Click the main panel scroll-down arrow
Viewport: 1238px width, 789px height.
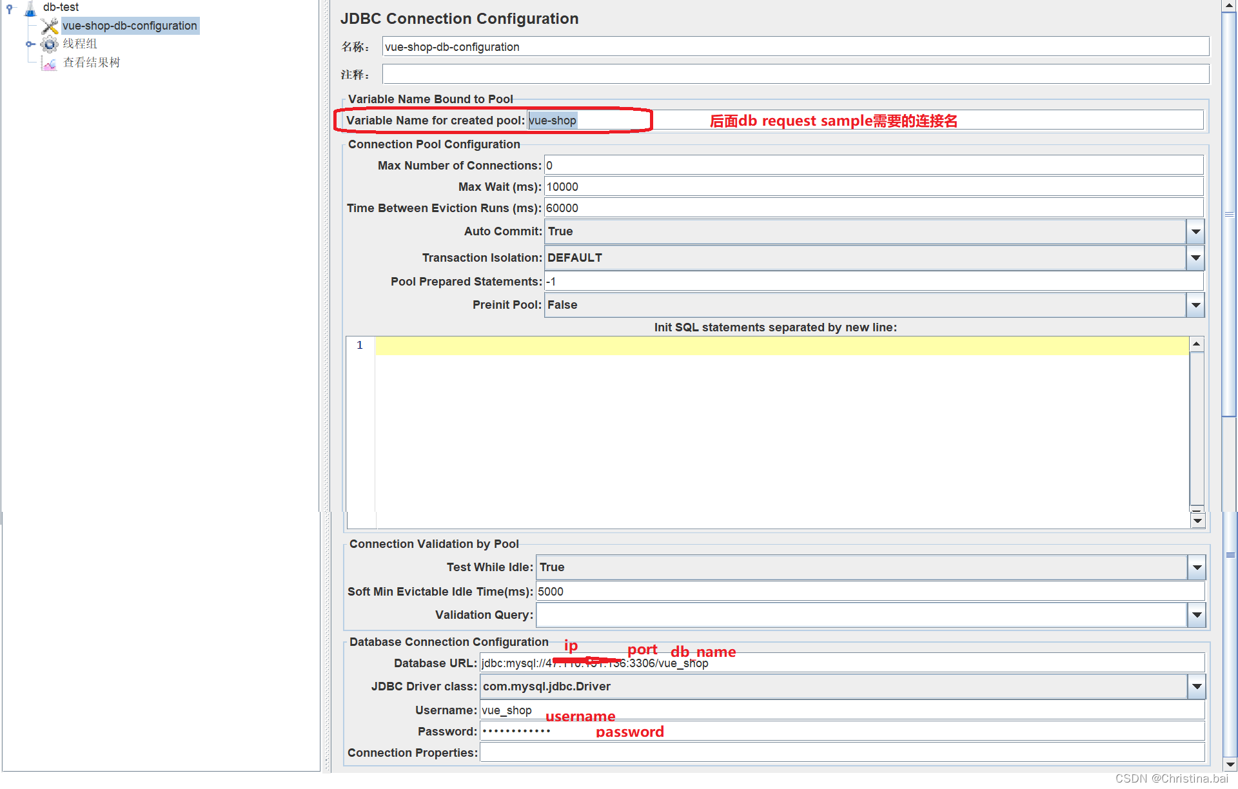click(x=1230, y=765)
